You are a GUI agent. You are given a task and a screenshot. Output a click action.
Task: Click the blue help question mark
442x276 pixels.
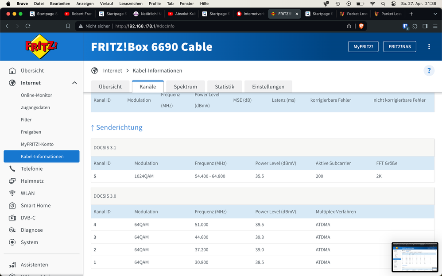pyautogui.click(x=429, y=71)
